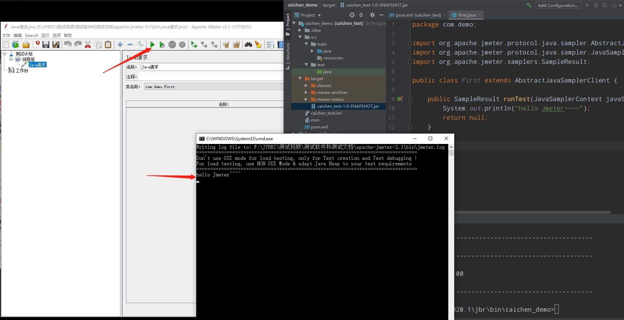Click Start no pauses icon
The width and height of the screenshot is (624, 320).
click(162, 45)
